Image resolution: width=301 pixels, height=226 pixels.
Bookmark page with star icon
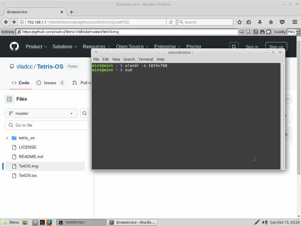[x=239, y=22]
